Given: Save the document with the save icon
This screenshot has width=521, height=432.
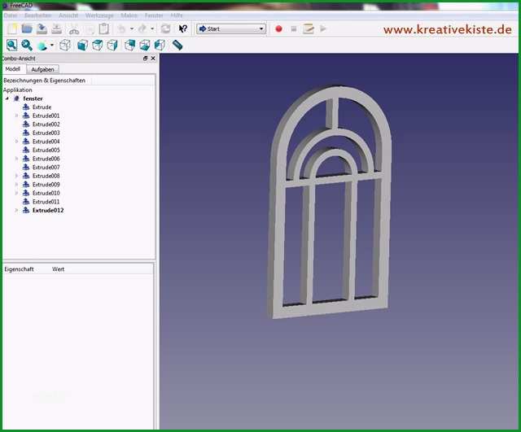Looking at the screenshot, I should tap(42, 29).
